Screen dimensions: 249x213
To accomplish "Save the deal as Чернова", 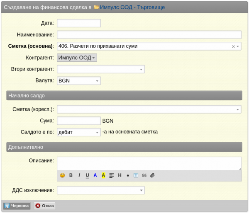I will coord(17,206).
